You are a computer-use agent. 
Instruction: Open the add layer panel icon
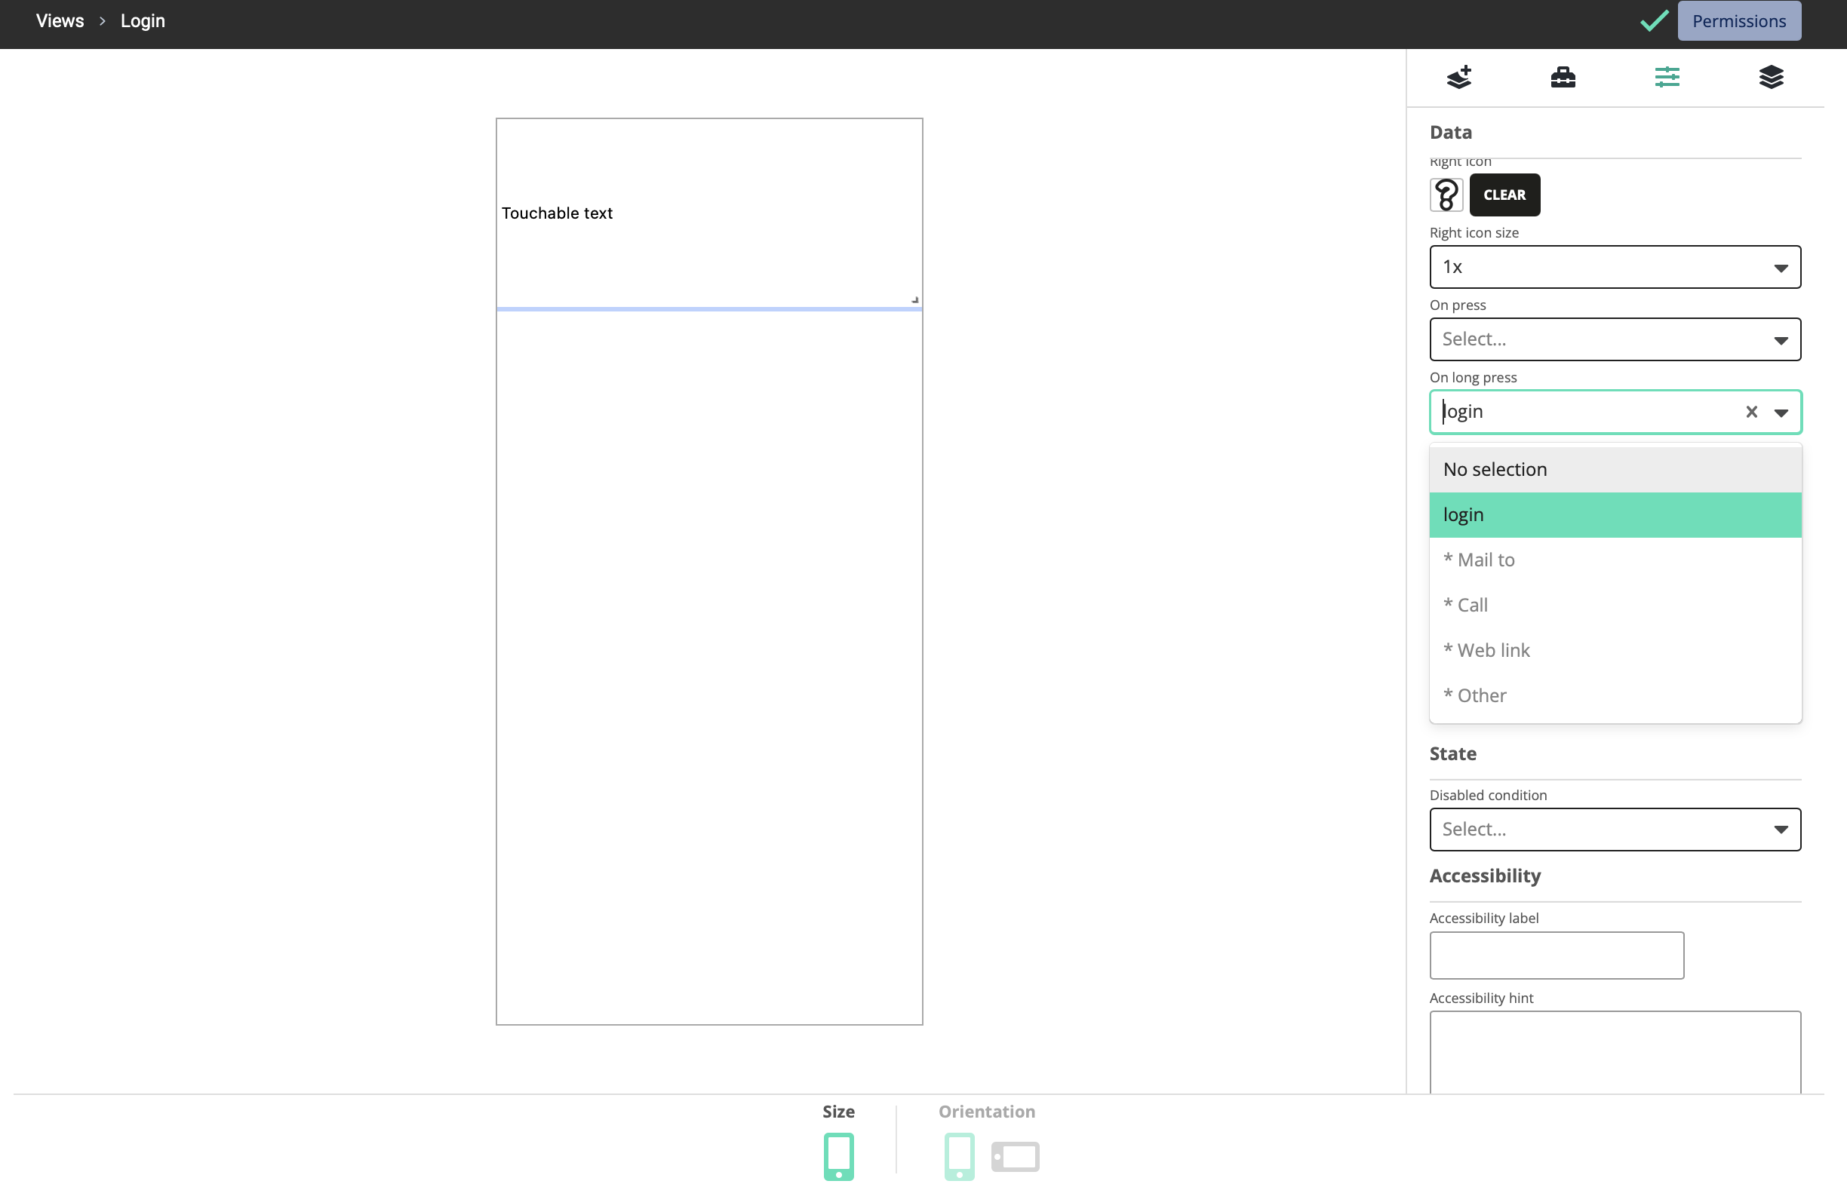1458,77
